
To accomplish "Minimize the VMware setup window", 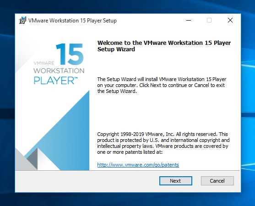I will click(189, 20).
